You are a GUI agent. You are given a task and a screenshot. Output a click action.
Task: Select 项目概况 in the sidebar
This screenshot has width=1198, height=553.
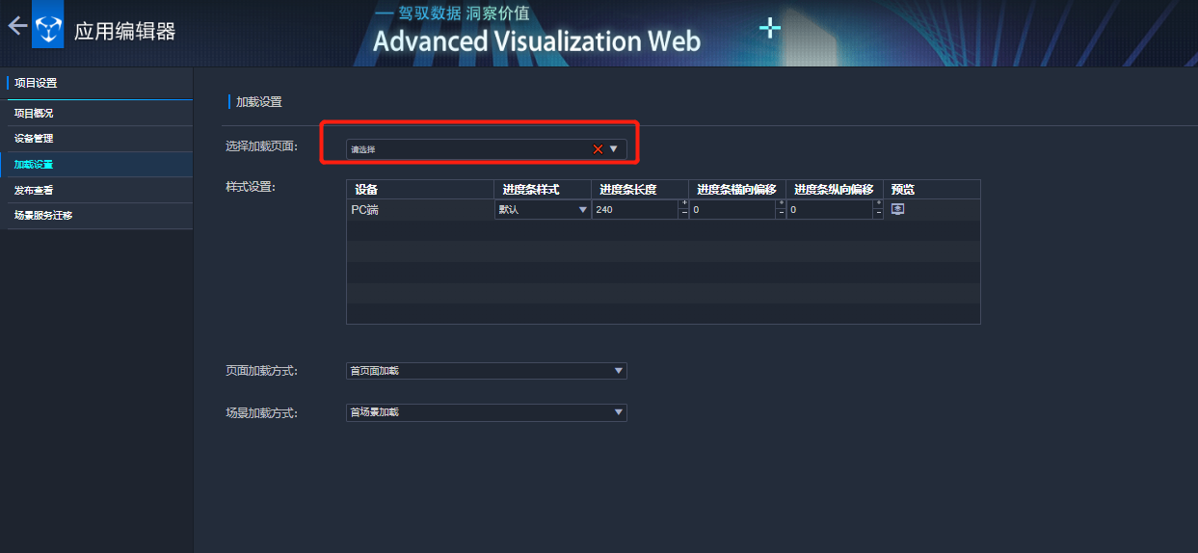point(96,113)
